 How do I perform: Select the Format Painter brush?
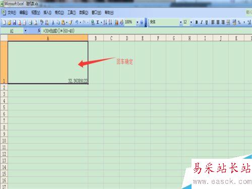point(71,22)
